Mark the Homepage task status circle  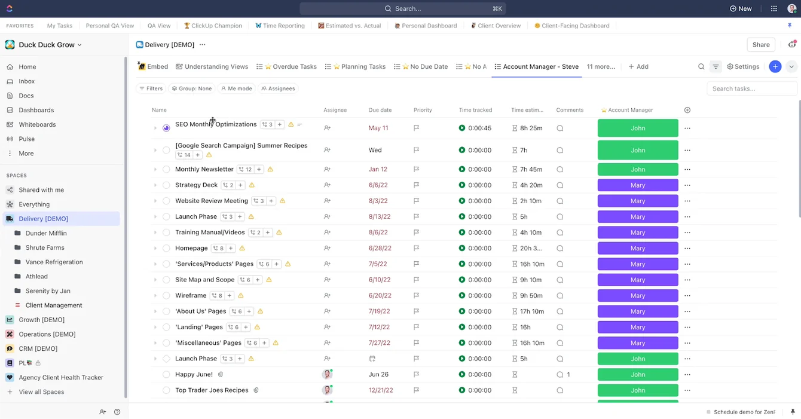coord(166,248)
